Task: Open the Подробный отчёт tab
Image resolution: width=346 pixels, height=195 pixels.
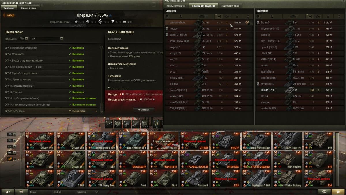Action: 230,6
